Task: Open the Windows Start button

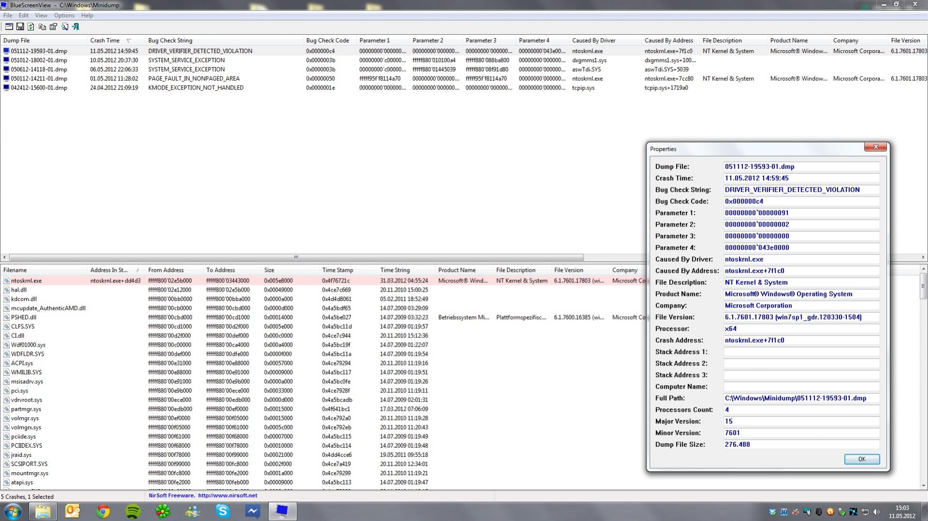Action: click(13, 511)
